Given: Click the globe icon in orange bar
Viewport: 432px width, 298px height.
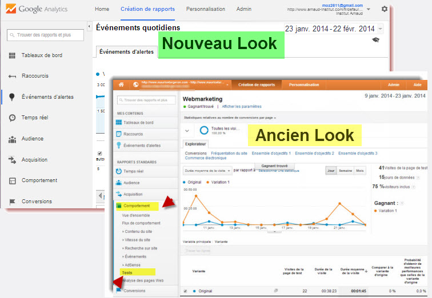Looking at the screenshot, I should point(135,84).
